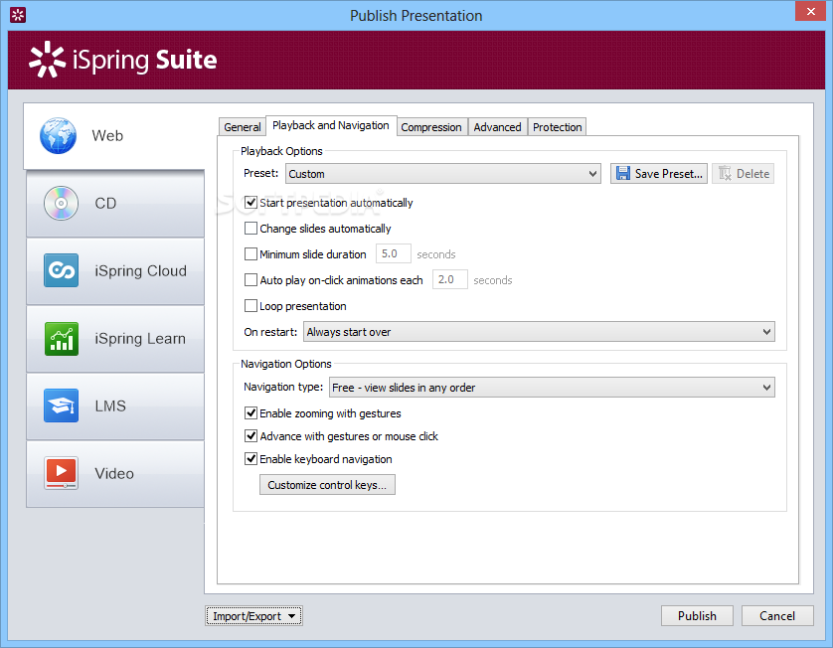Click the Delete preset trash icon

coord(725,174)
